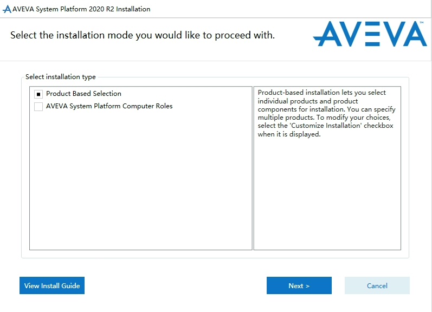Cancel the installation with the Cancel button

pos(377,285)
